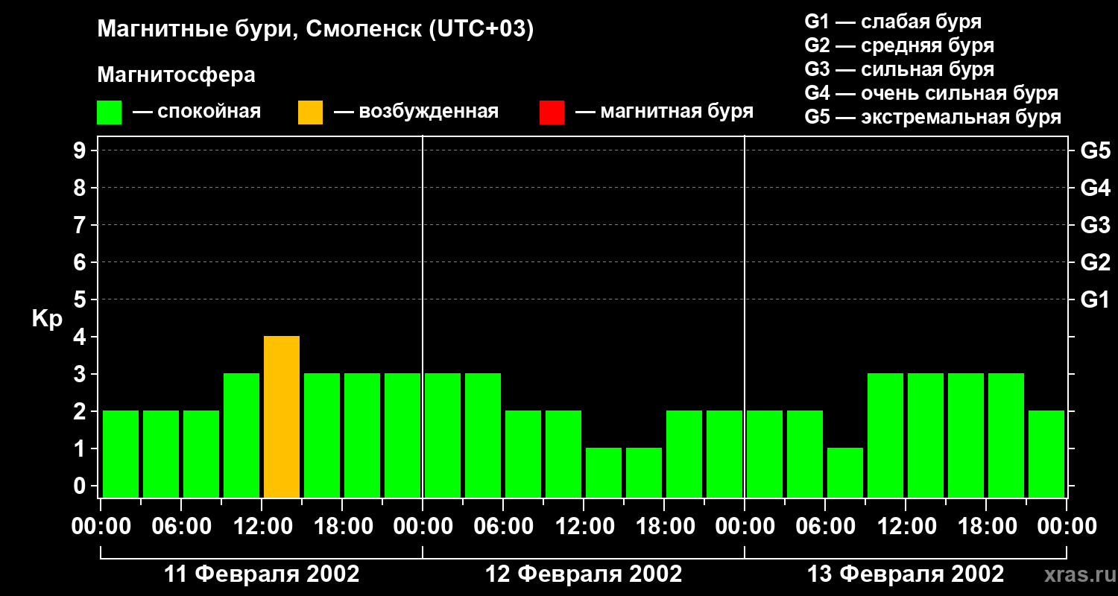Click the G2 label on the right axis
This screenshot has width=1118, height=596.
coord(1095,262)
